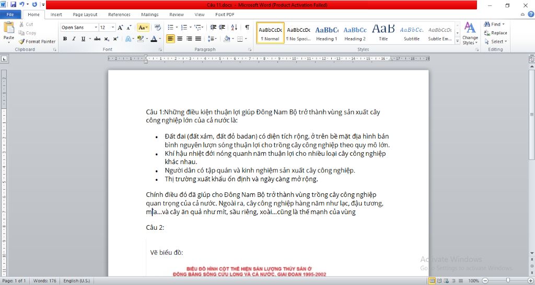Click the Undo arrow icon
This screenshot has height=285, width=535.
pyautogui.click(x=22, y=5)
